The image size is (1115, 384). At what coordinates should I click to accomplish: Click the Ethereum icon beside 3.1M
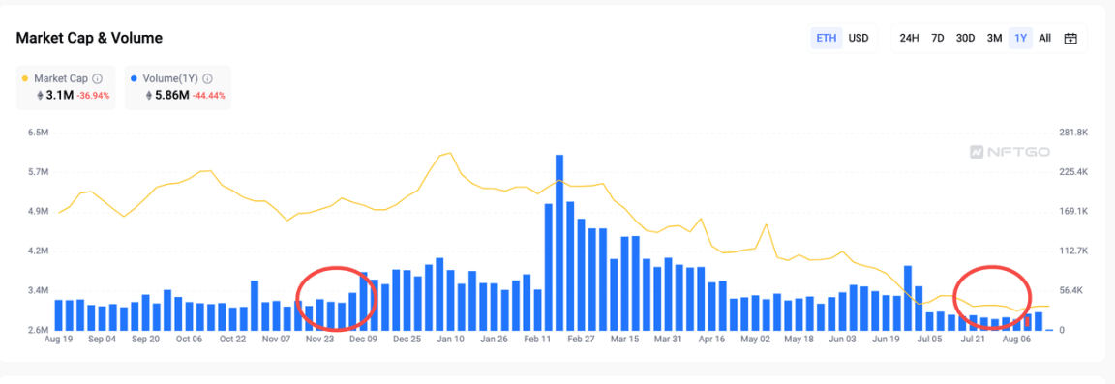(x=39, y=96)
